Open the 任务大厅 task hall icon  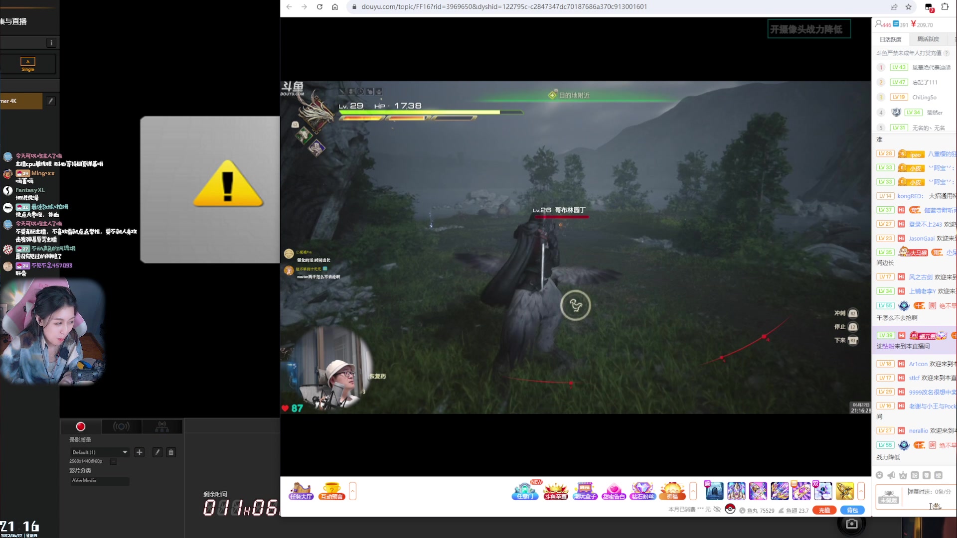coord(301,491)
